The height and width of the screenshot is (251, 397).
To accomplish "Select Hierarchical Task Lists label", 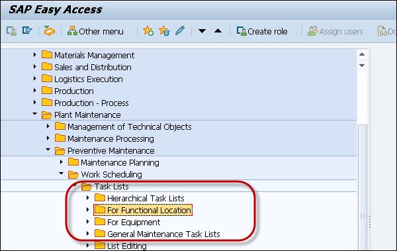I will point(146,198).
